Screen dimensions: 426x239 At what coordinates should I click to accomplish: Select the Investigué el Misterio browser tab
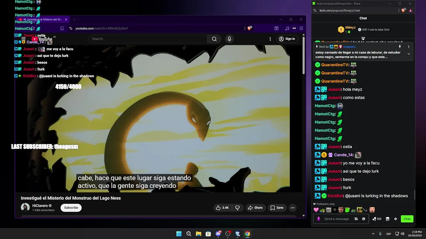coord(42,20)
